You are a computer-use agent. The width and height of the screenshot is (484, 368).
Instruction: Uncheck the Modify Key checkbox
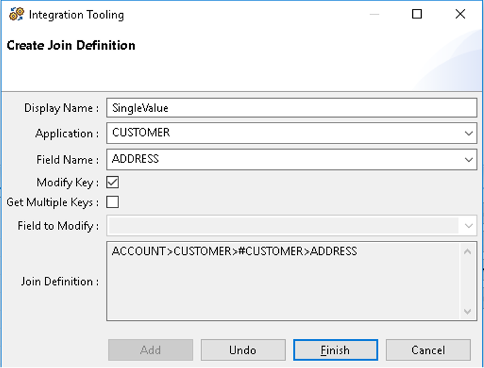click(113, 182)
